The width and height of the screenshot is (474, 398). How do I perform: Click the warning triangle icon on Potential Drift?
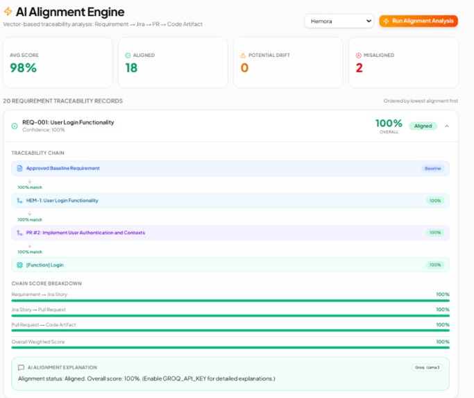pos(243,56)
